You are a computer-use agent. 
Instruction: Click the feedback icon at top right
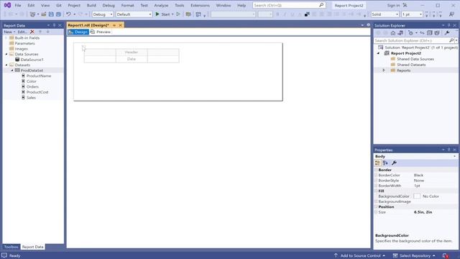452,14
